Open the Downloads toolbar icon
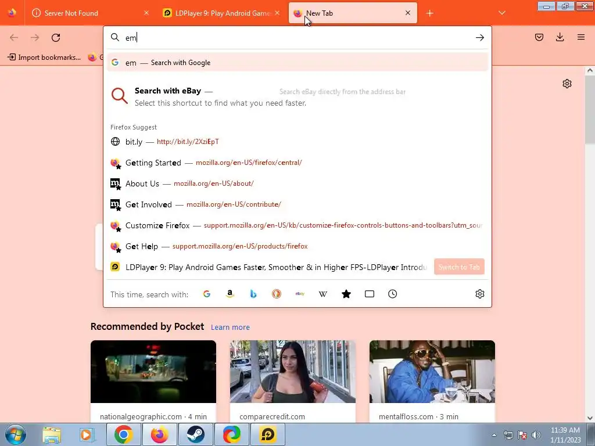This screenshot has width=595, height=446. click(x=560, y=37)
